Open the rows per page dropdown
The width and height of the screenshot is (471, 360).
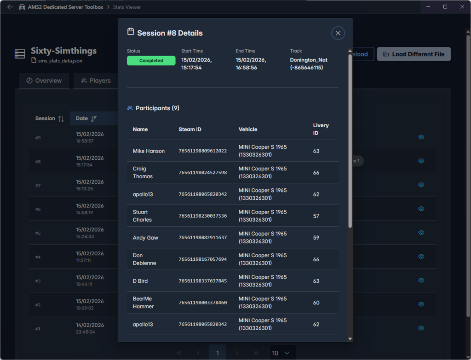pos(281,353)
